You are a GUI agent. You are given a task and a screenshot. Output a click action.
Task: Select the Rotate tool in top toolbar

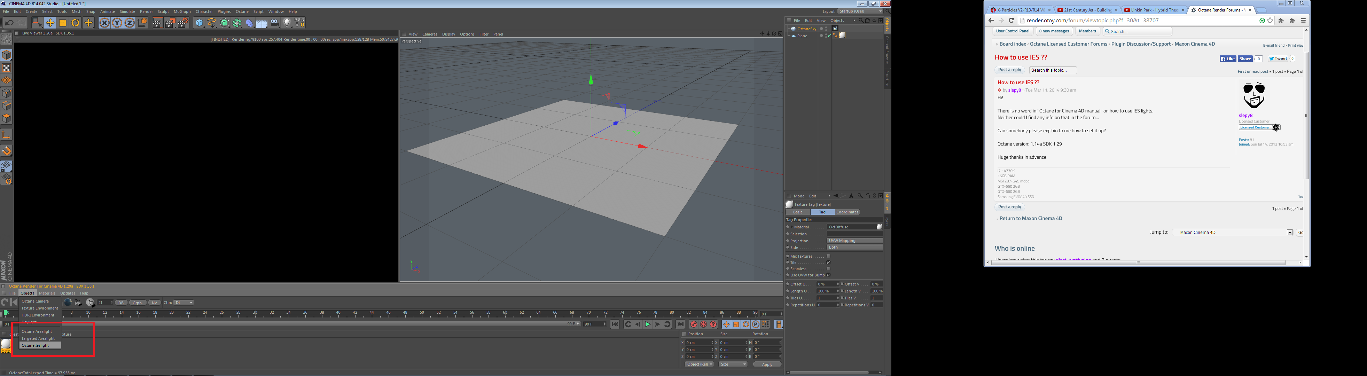click(75, 23)
